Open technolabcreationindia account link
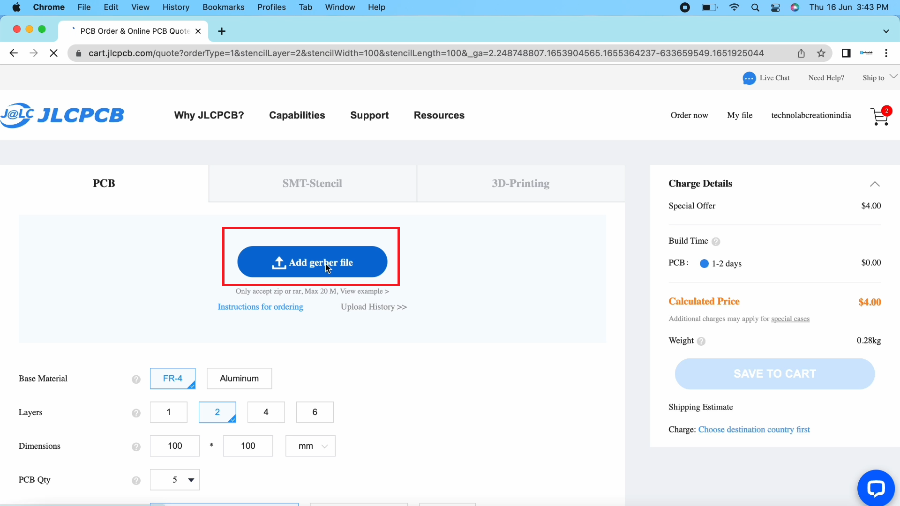The height and width of the screenshot is (506, 900). (811, 115)
